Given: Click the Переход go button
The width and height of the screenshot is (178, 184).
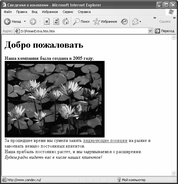Looking at the screenshot, I should [x=165, y=31].
